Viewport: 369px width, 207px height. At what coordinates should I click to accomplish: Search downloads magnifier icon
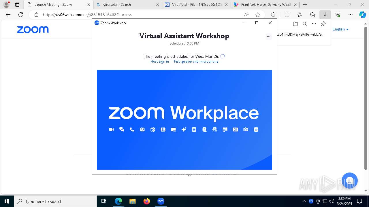click(x=304, y=24)
